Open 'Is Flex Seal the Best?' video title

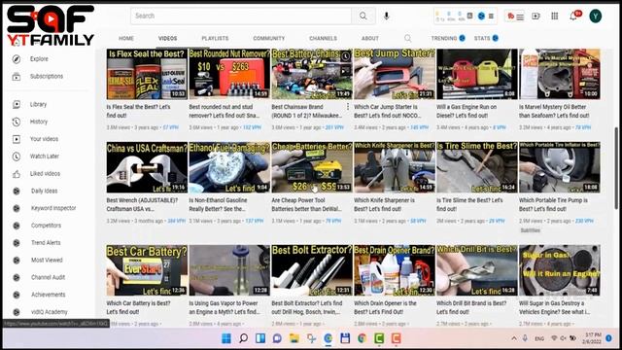pos(138,111)
